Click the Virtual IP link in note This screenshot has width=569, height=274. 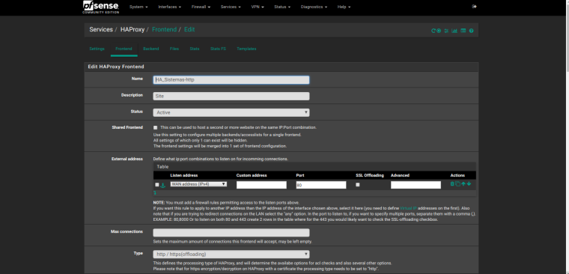pos(408,208)
